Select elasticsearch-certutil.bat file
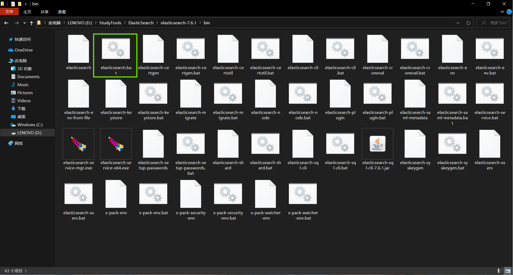The height and width of the screenshot is (275, 513). point(265,55)
